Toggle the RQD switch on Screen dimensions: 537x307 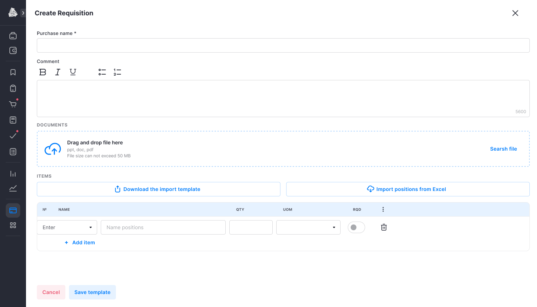(x=356, y=227)
